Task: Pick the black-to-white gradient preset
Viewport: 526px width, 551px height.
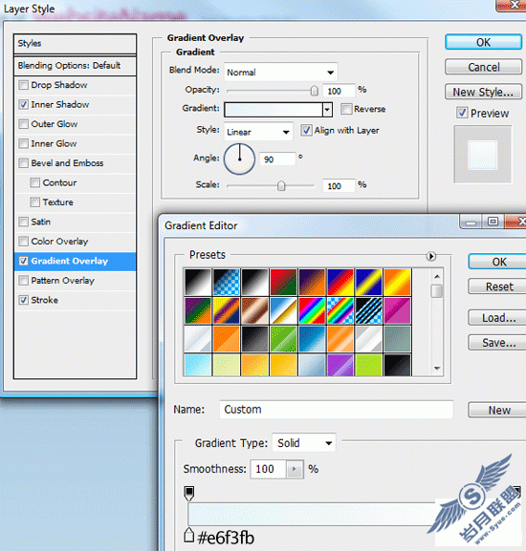Action: 254,282
